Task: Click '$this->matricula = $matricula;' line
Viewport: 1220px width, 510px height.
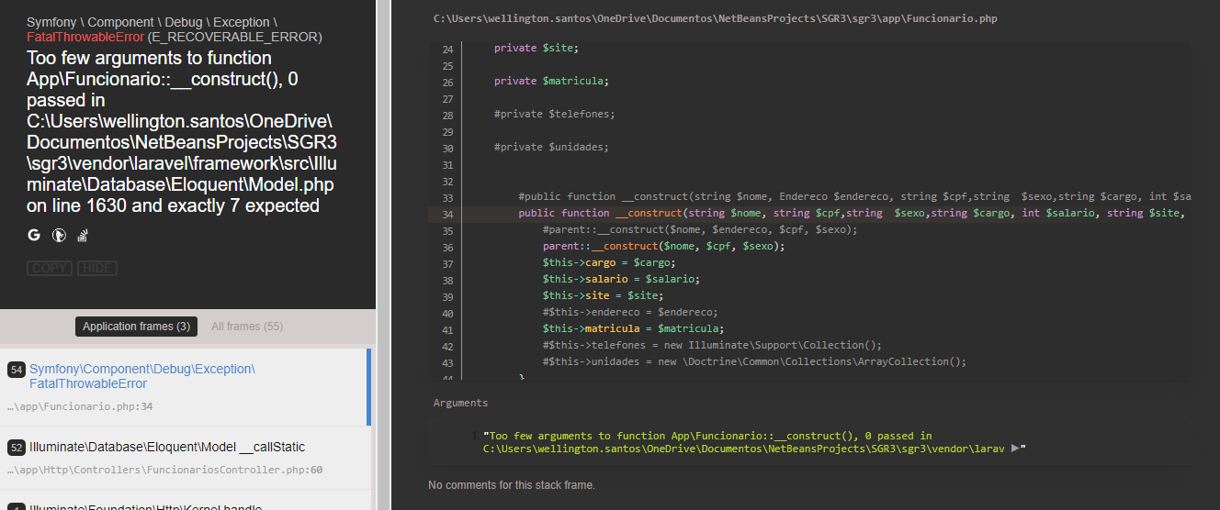Action: [633, 329]
